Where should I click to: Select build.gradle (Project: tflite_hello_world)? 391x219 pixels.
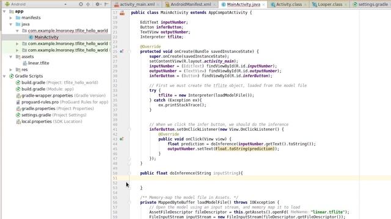click(60, 83)
